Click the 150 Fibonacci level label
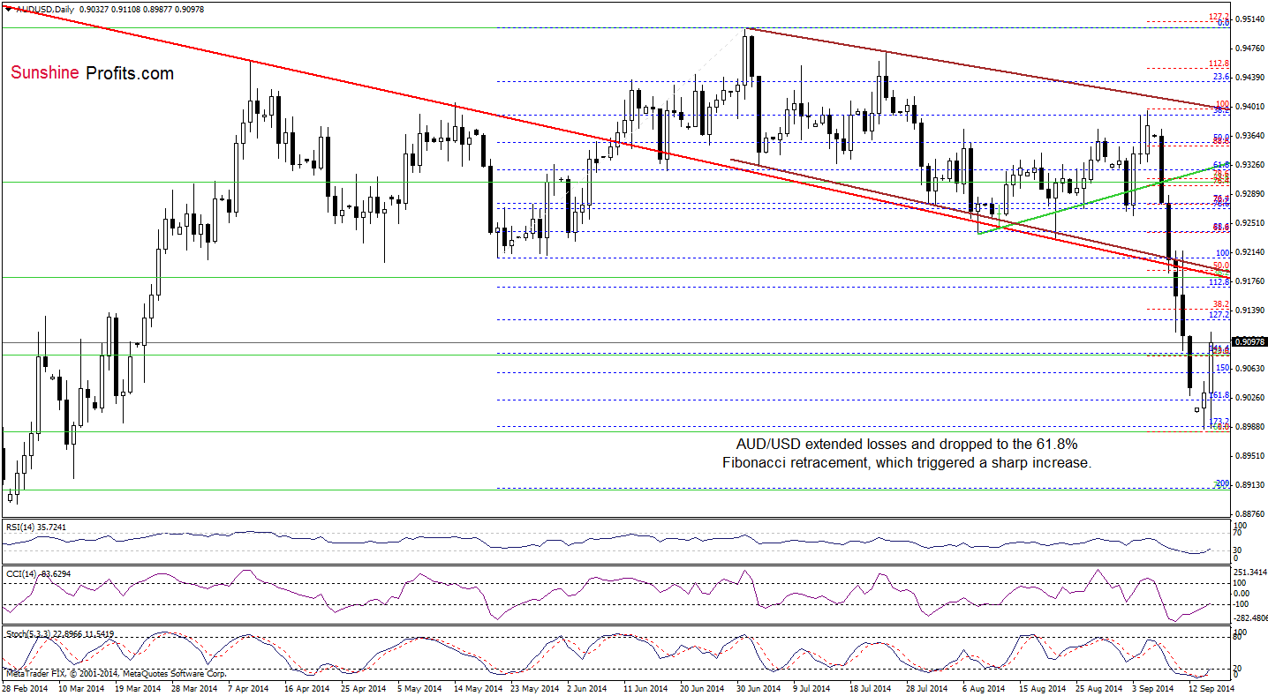Image resolution: width=1268 pixels, height=696 pixels. (x=1223, y=368)
